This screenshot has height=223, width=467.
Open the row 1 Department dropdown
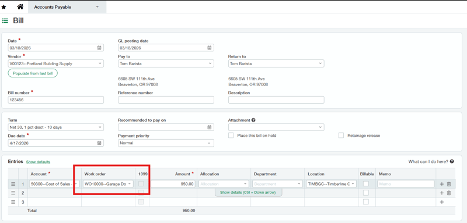[299, 184]
